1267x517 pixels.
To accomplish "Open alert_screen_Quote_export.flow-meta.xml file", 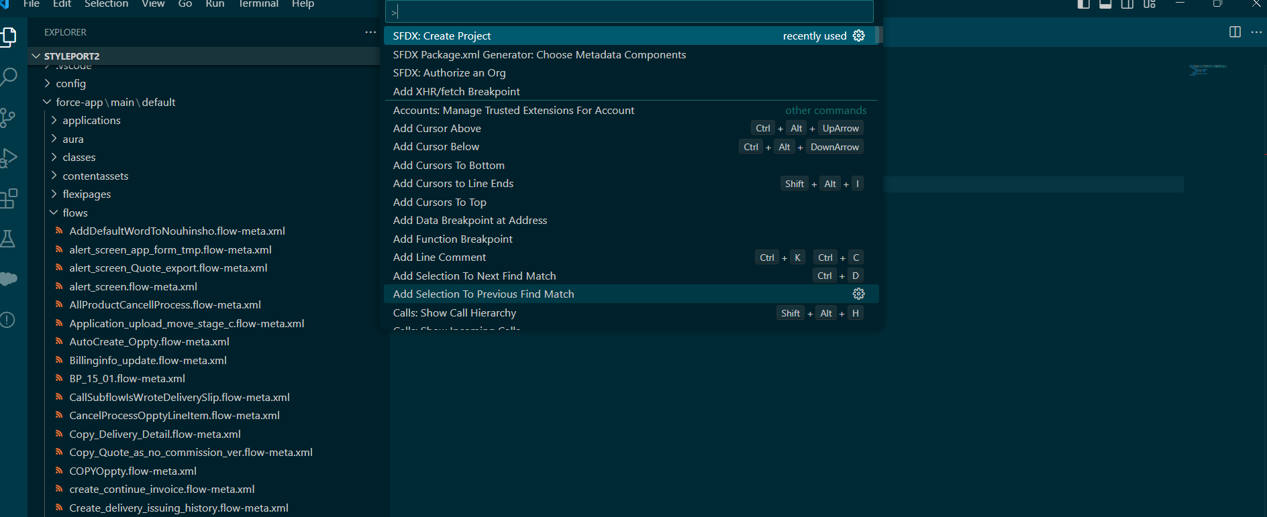I will pyautogui.click(x=168, y=268).
